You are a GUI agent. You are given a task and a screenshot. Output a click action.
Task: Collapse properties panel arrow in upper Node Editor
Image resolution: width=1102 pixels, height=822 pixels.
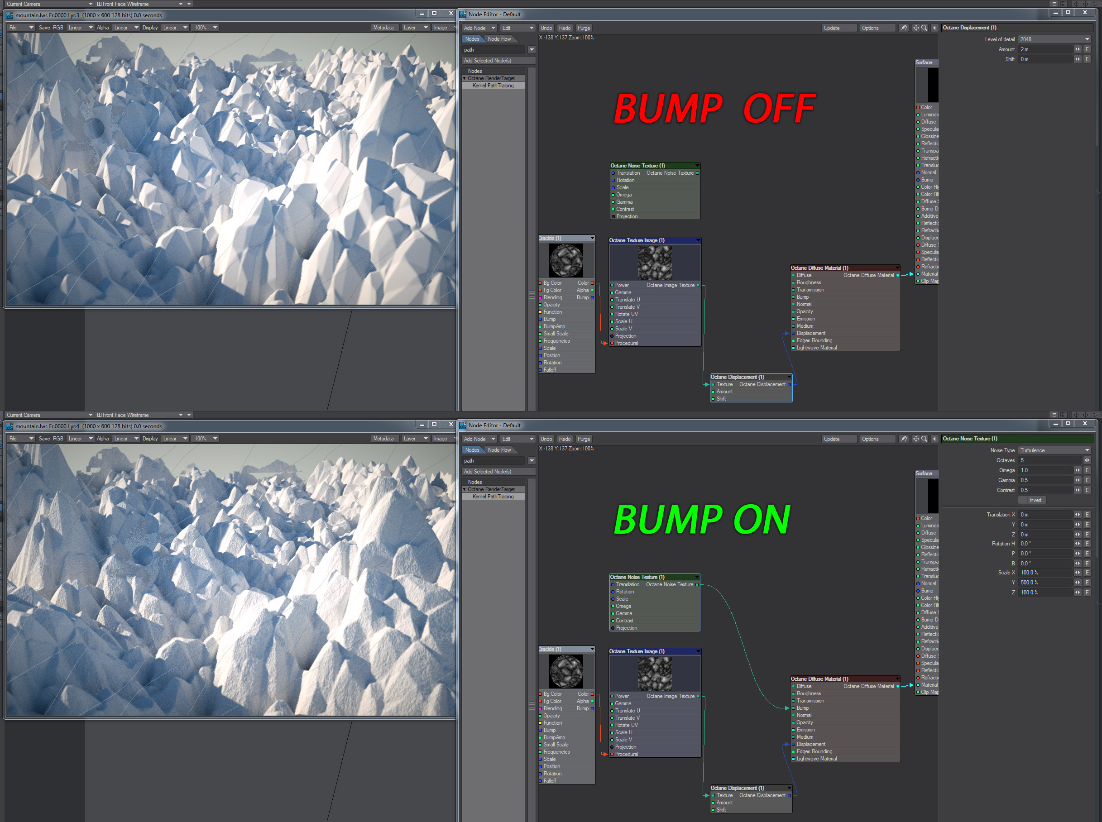pos(934,28)
